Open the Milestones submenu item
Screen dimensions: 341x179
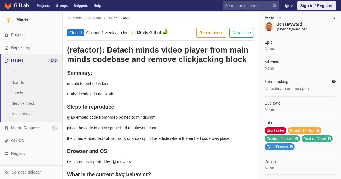click(x=21, y=114)
